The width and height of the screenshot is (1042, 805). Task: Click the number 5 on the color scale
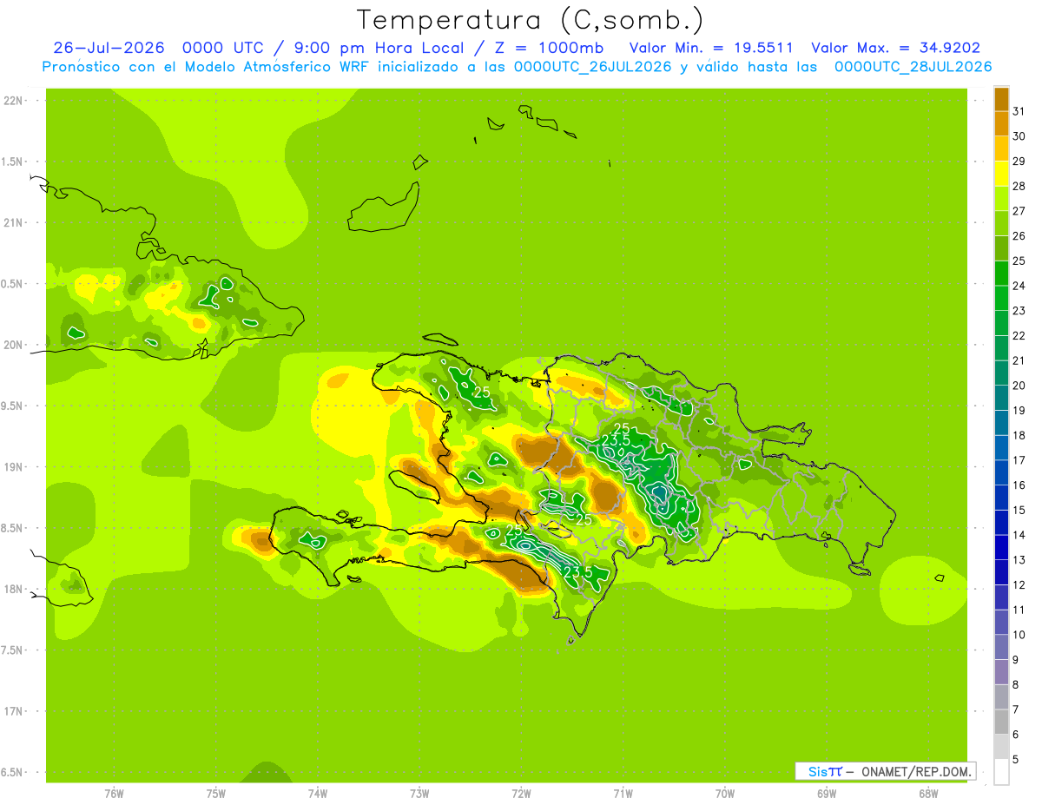1016,760
